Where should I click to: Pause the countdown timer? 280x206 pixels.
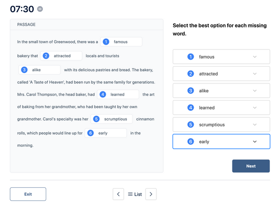pyautogui.click(x=40, y=9)
